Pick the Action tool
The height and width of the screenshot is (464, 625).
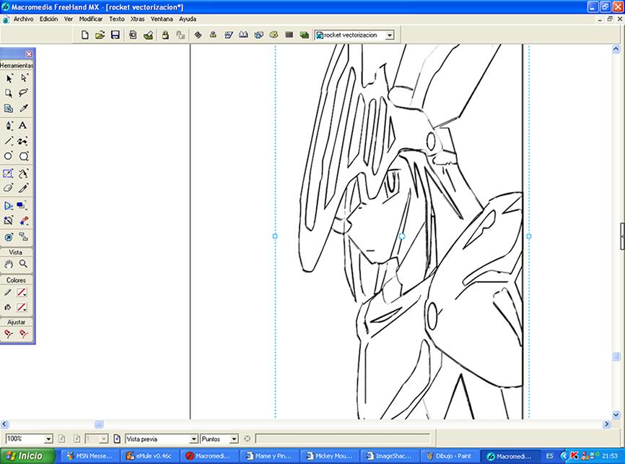click(x=9, y=237)
